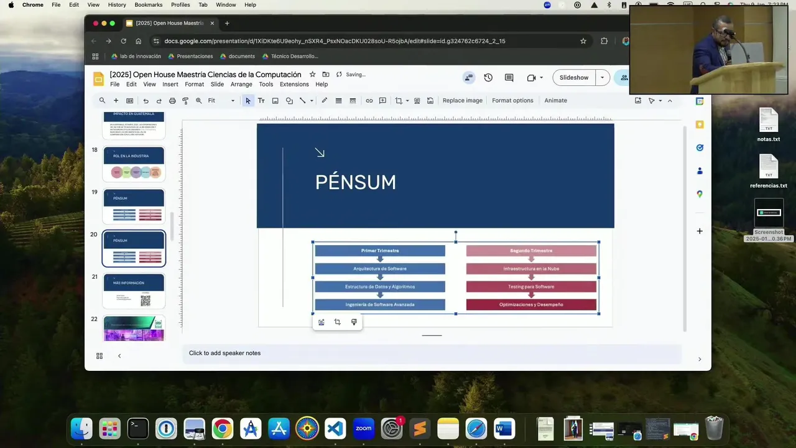Collapse the filmstrip with left chevron

point(119,356)
